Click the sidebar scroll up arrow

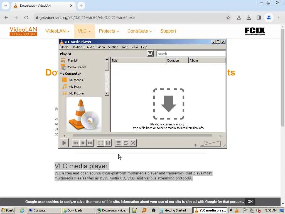pyautogui.click(x=107, y=59)
